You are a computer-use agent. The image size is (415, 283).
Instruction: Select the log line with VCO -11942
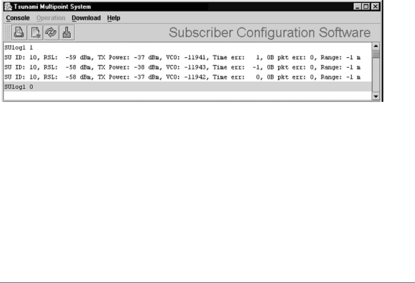point(188,77)
